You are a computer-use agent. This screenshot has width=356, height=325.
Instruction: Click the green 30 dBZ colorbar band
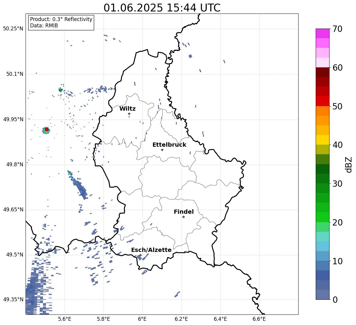[322, 179]
